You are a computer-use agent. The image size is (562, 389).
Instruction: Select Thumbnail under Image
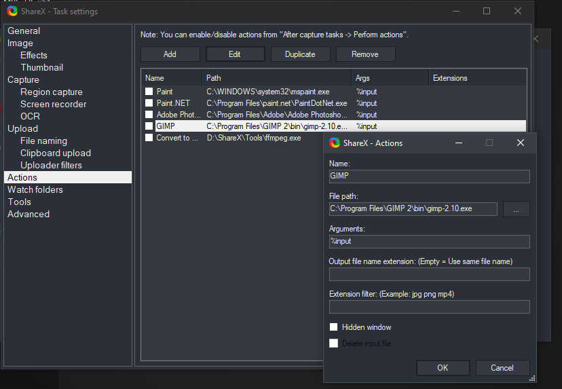click(41, 67)
